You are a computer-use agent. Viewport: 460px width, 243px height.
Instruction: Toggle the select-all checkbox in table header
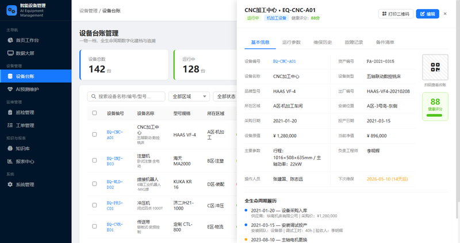94,113
